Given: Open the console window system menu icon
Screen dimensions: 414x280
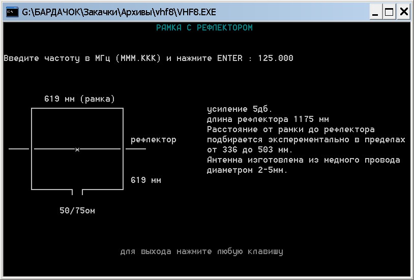Looking at the screenshot, I should (x=12, y=12).
